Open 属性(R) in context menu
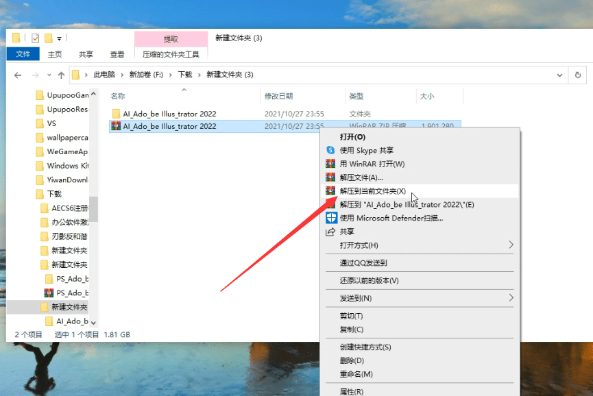The width and height of the screenshot is (593, 396). point(420,391)
